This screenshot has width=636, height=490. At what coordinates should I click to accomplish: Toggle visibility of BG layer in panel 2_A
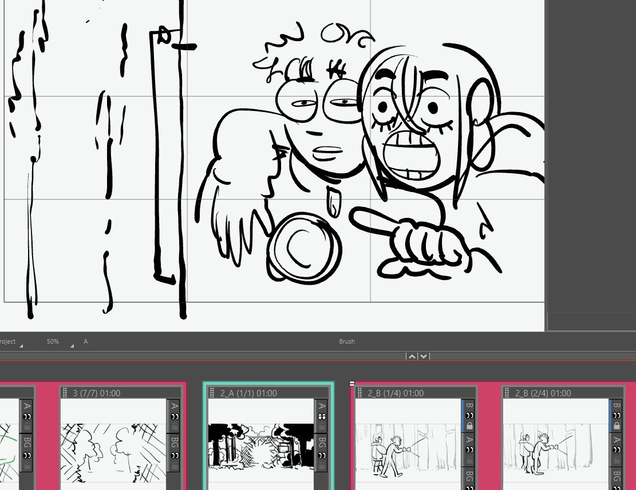tap(322, 456)
